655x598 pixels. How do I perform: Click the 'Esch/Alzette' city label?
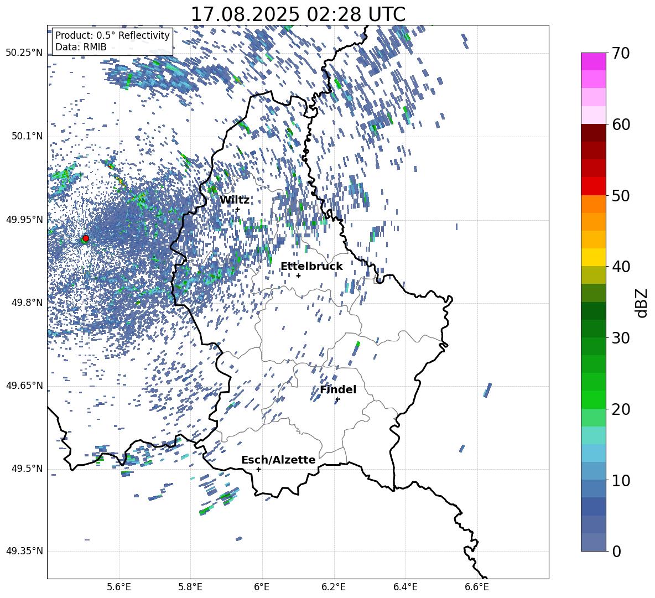point(278,460)
